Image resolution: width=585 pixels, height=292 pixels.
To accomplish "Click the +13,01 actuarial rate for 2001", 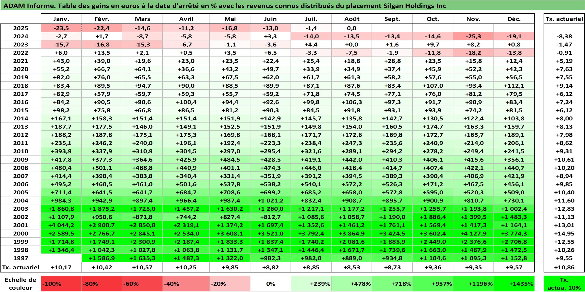I will 564,225.
